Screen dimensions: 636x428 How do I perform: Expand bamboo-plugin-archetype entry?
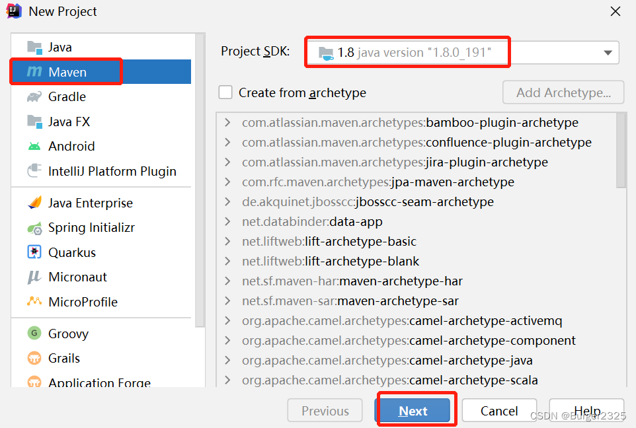pyautogui.click(x=227, y=122)
